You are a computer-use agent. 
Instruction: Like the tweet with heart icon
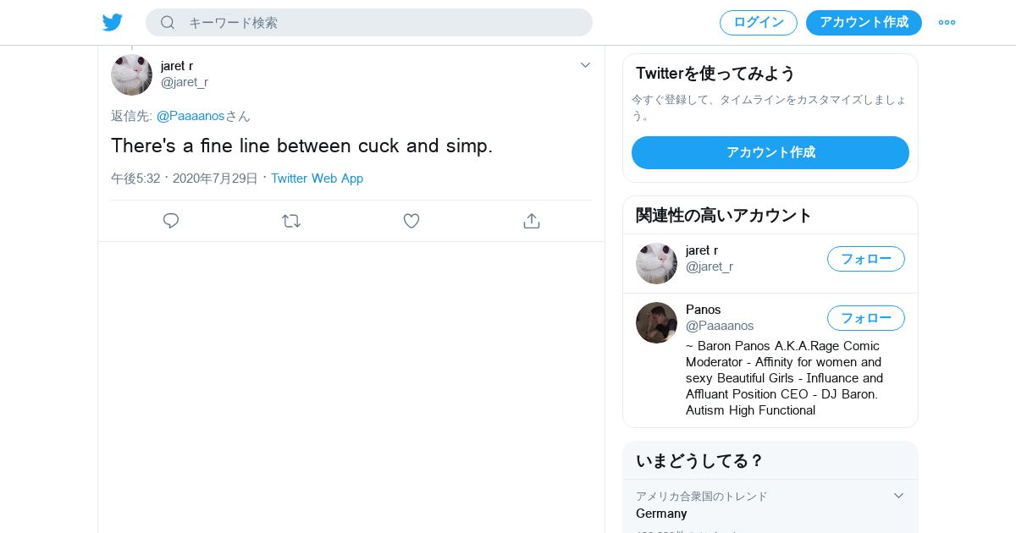tap(411, 221)
